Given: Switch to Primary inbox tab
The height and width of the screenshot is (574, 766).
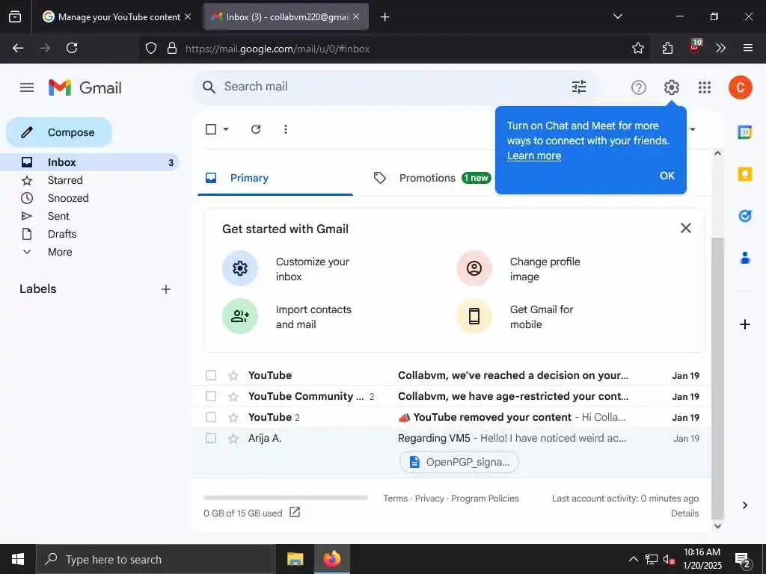Looking at the screenshot, I should 275,178.
